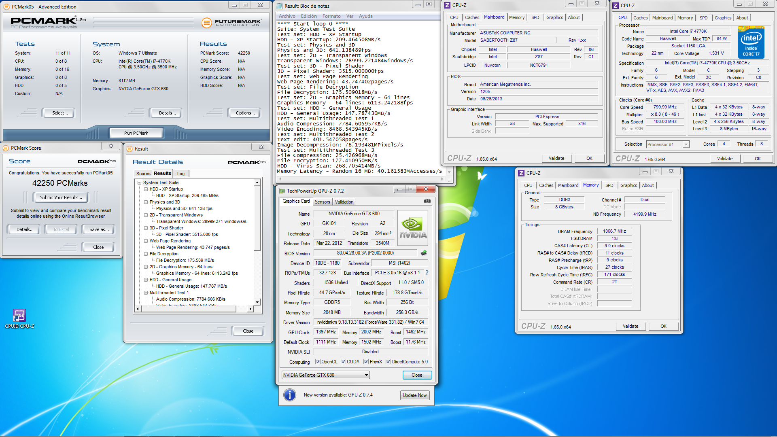Click the Notepad vertical scroll-down arrow
This screenshot has height=437, width=777.
[x=449, y=172]
